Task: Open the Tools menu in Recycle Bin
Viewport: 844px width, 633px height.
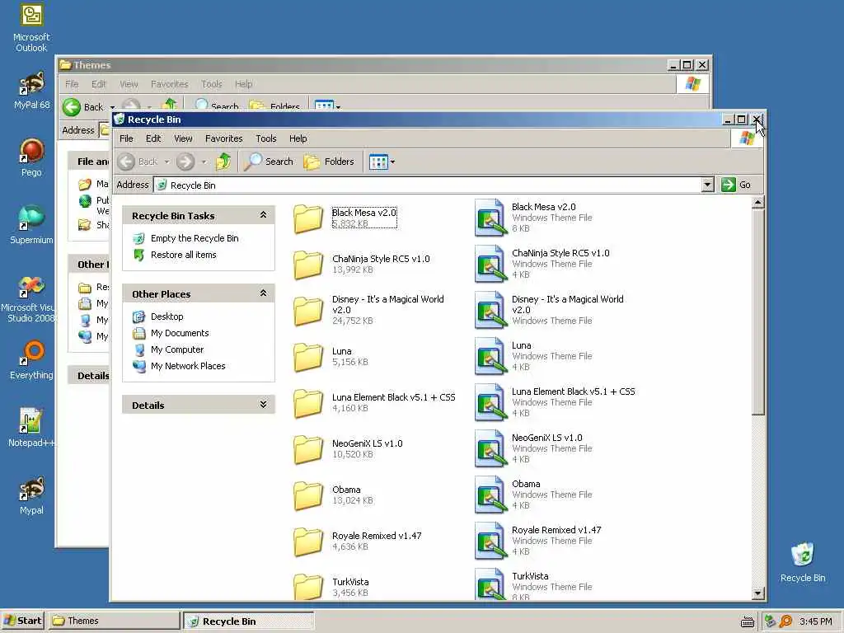Action: [266, 138]
